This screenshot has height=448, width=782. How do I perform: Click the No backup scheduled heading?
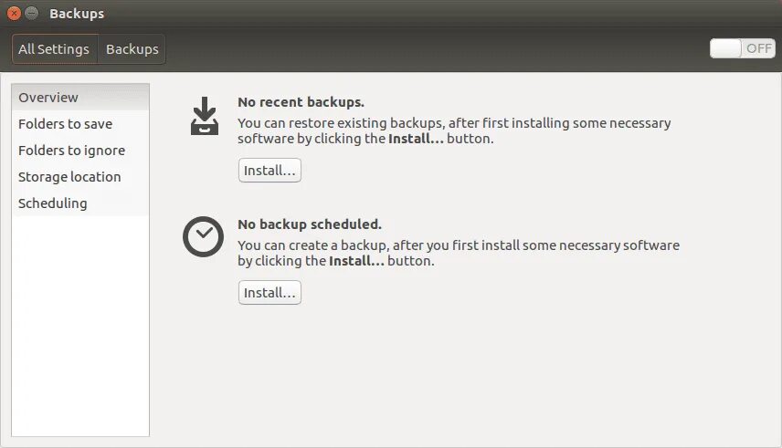[309, 224]
